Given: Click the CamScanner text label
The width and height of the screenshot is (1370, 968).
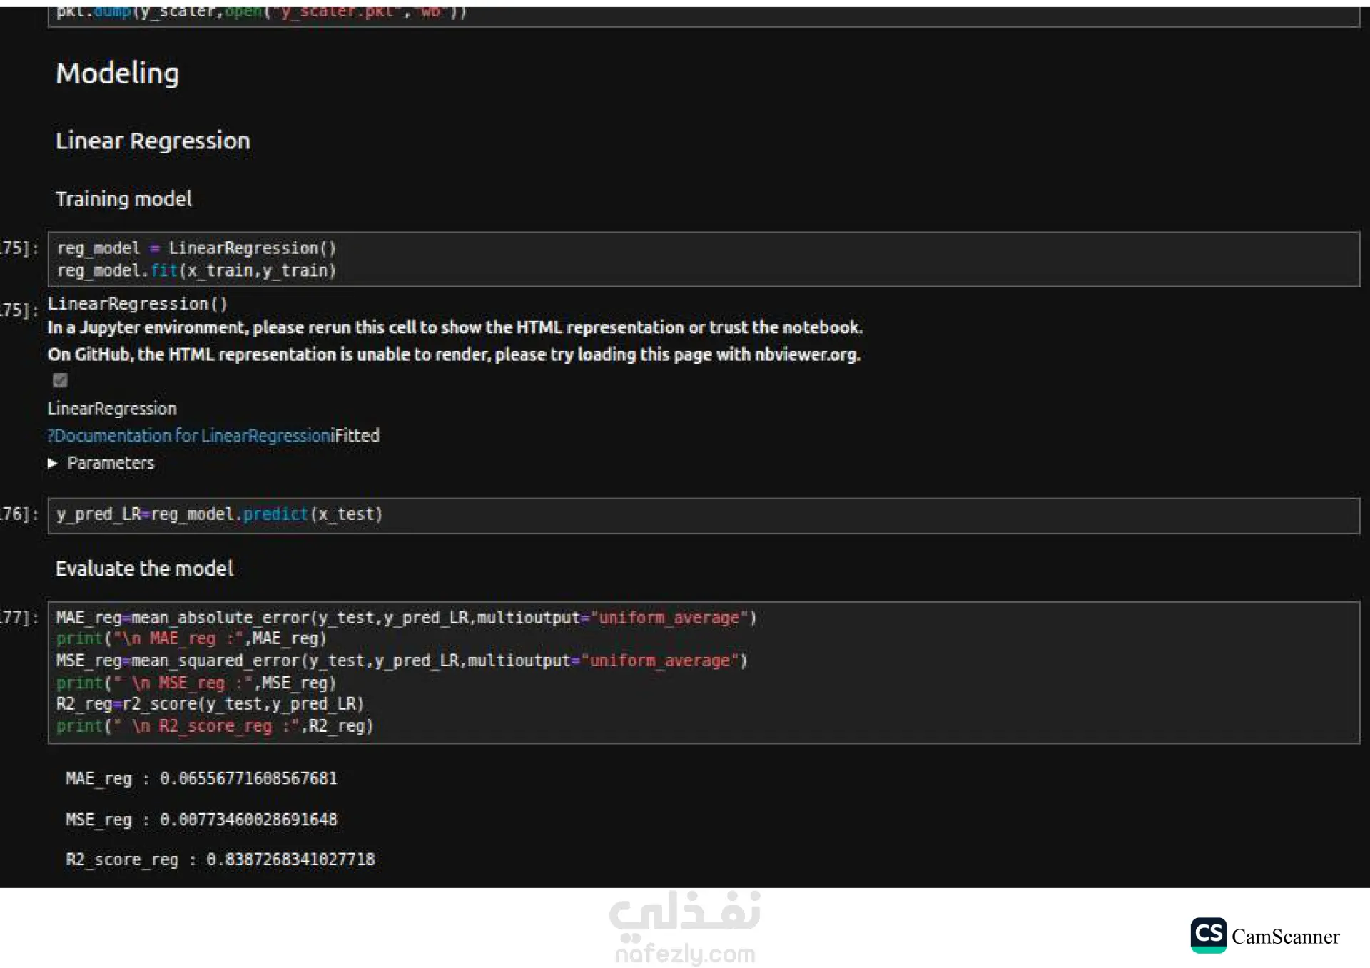Looking at the screenshot, I should click(x=1285, y=937).
